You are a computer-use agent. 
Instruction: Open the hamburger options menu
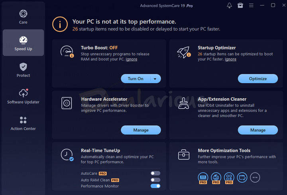point(251,6)
